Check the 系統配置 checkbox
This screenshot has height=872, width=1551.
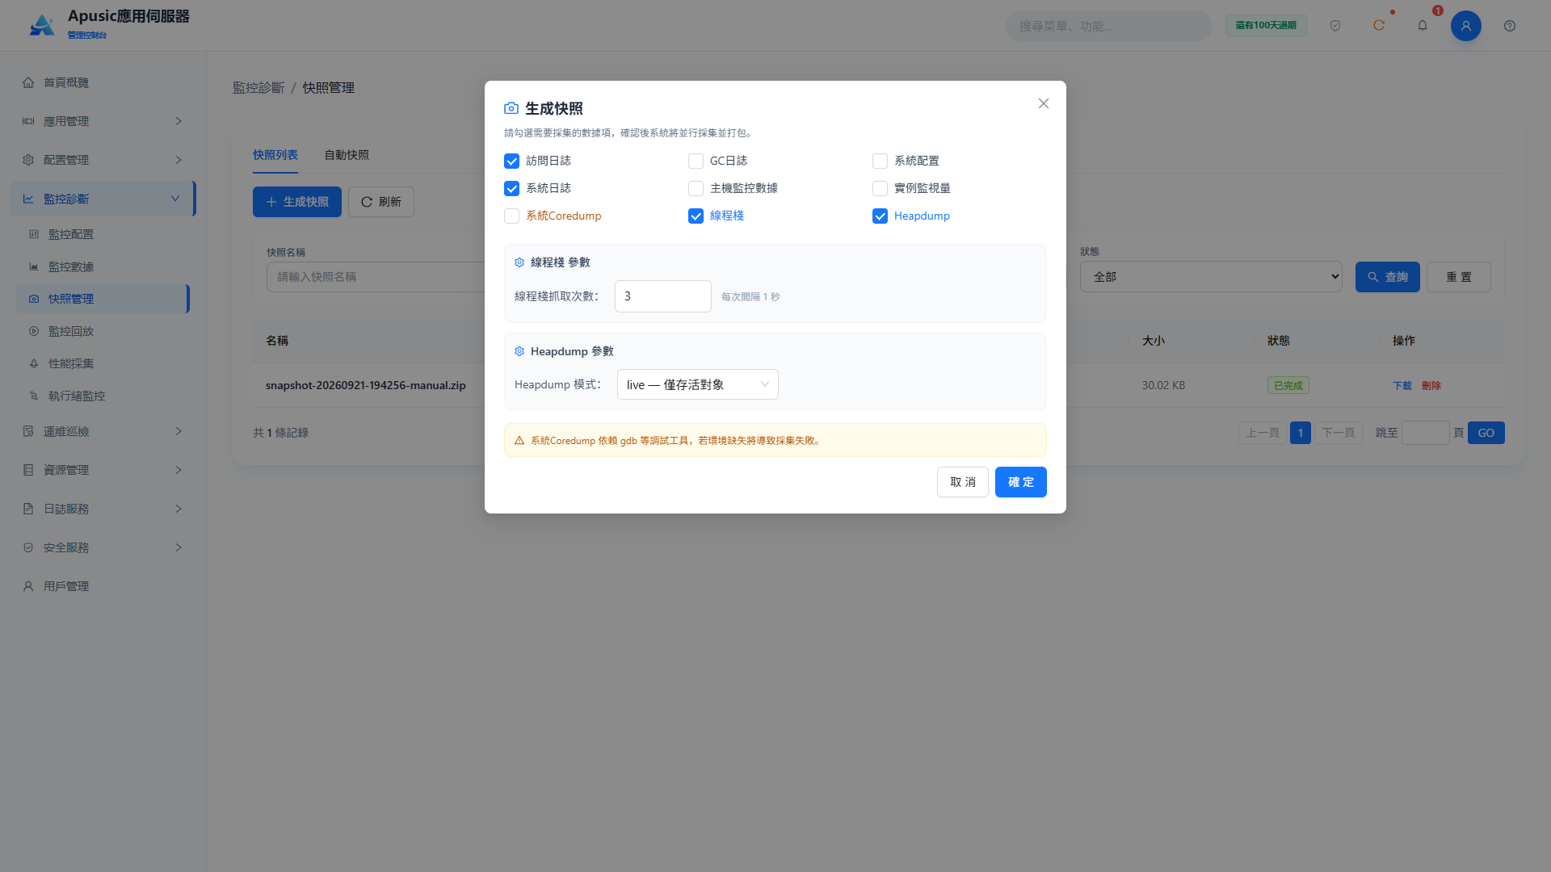pyautogui.click(x=880, y=161)
